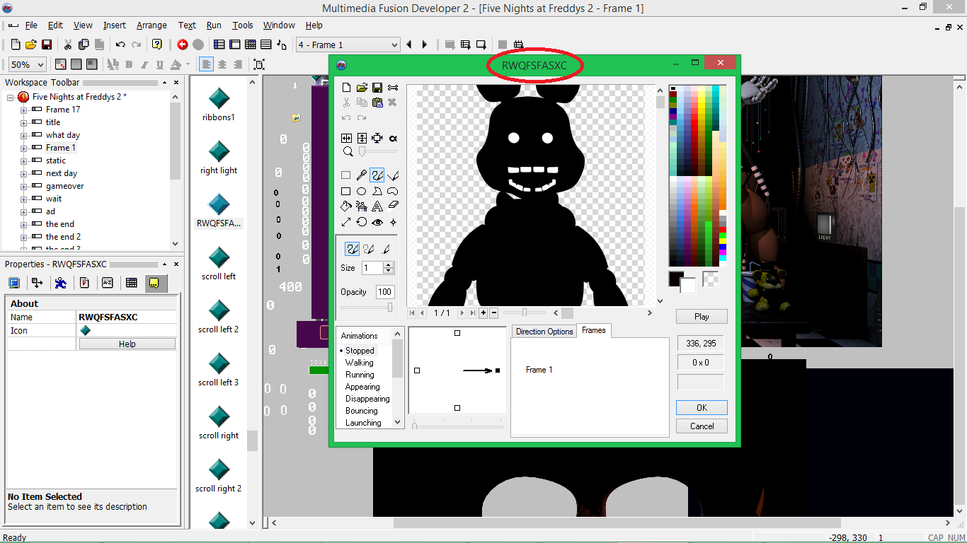Toggle the Brush tool in picture editor

pyautogui.click(x=377, y=175)
